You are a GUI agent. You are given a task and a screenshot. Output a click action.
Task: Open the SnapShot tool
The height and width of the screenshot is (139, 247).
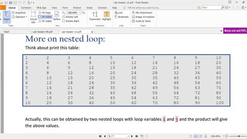19,13
